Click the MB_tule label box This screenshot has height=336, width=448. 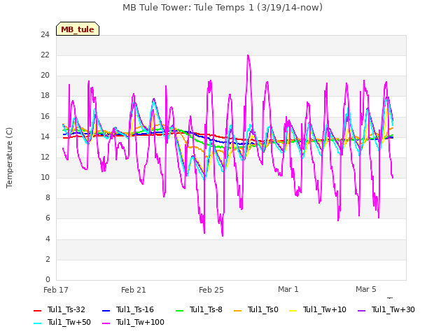point(78,29)
